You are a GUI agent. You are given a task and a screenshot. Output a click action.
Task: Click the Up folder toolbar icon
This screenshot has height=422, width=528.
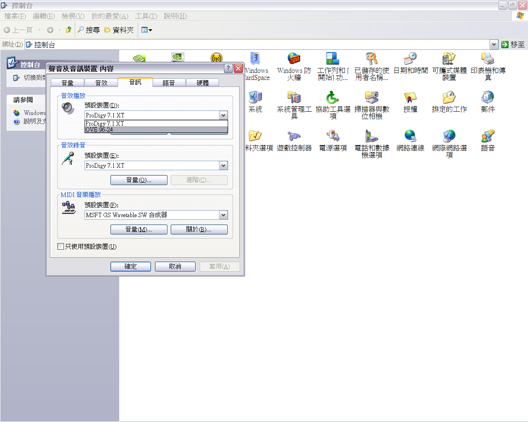click(68, 30)
